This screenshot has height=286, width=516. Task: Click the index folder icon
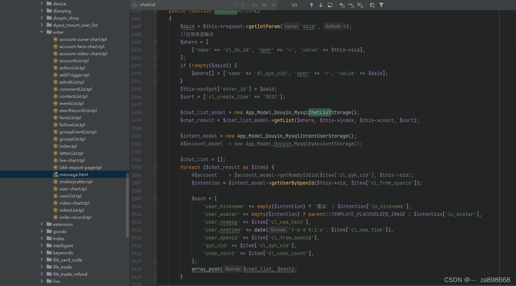coord(49,238)
